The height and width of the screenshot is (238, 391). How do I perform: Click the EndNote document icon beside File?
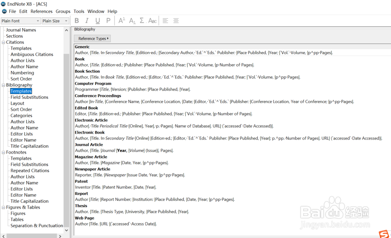(x=4, y=11)
